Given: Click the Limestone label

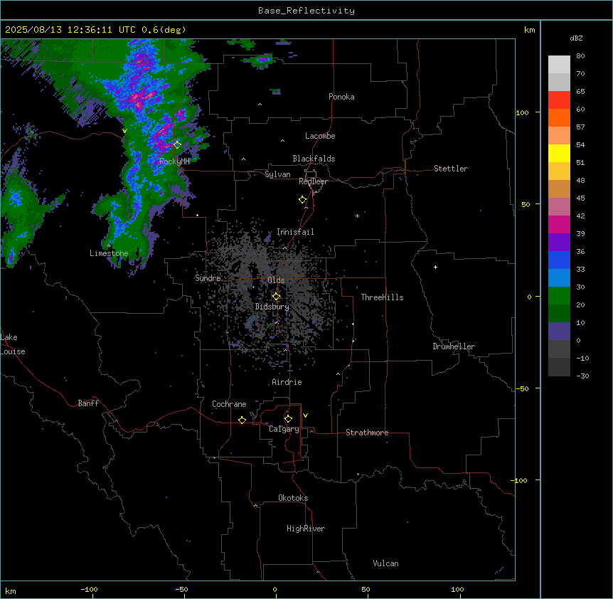Looking at the screenshot, I should click(x=109, y=253).
